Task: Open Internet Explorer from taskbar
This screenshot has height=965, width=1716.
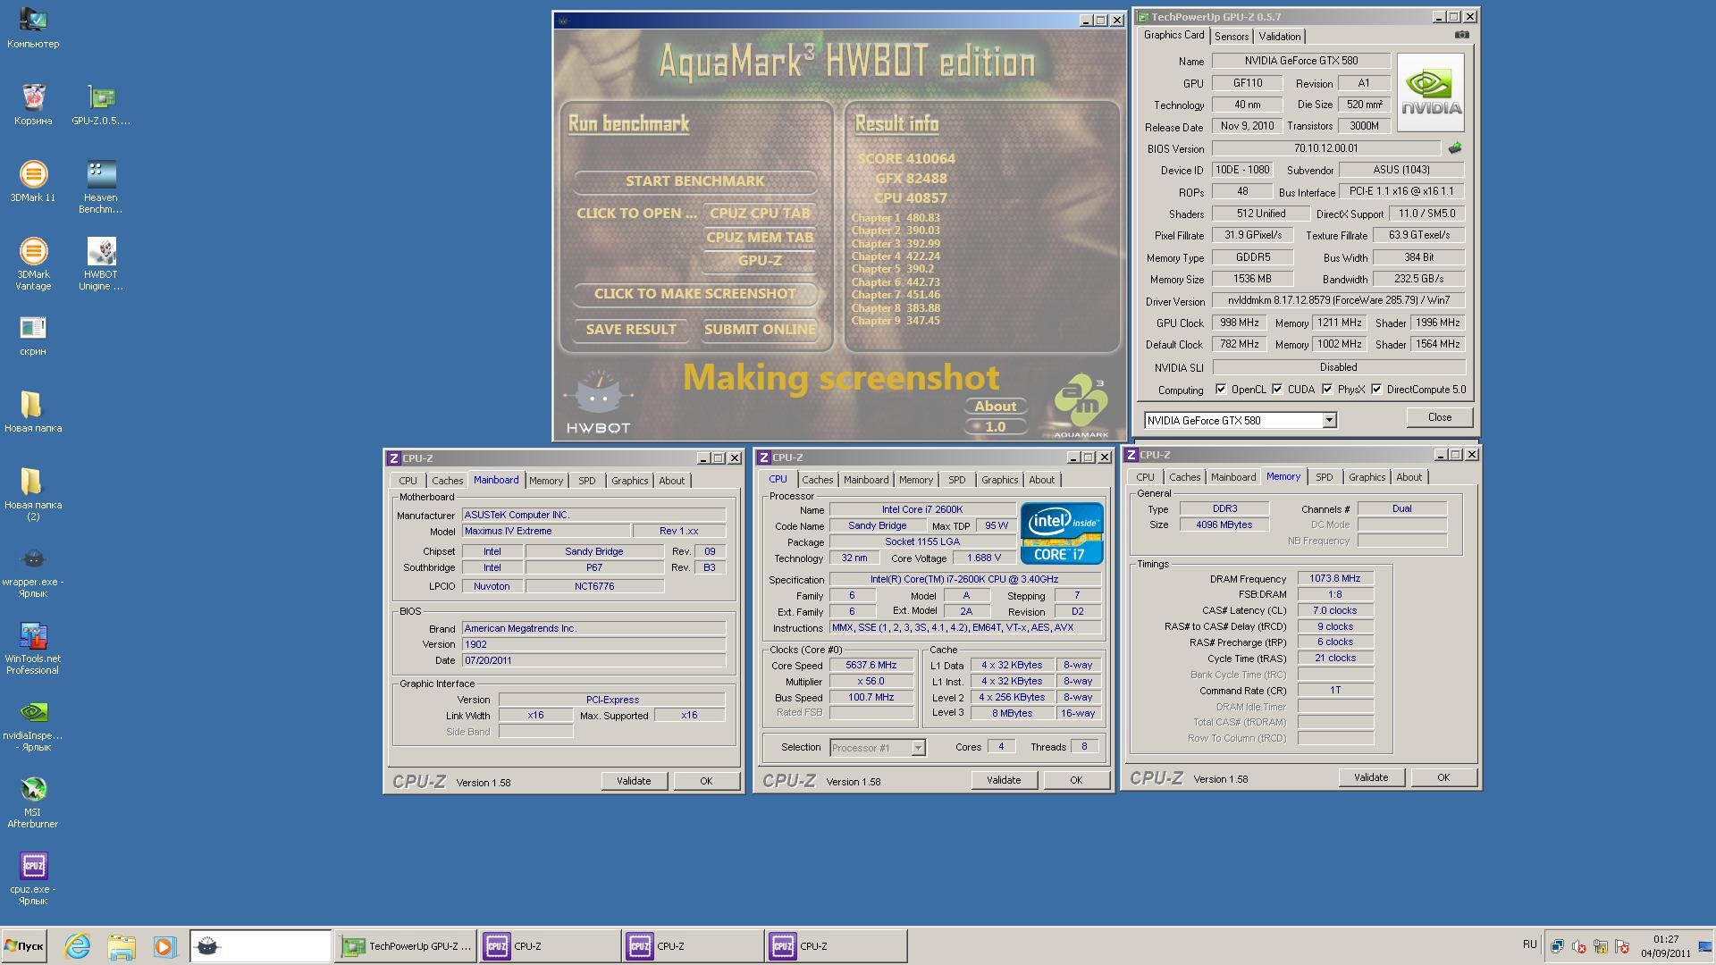Action: pyautogui.click(x=78, y=945)
